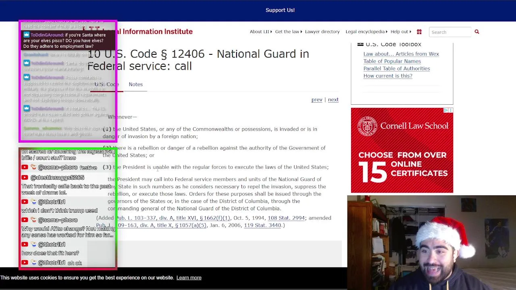Open Parallel Table of Authorities link
516x290 pixels.
[397, 68]
